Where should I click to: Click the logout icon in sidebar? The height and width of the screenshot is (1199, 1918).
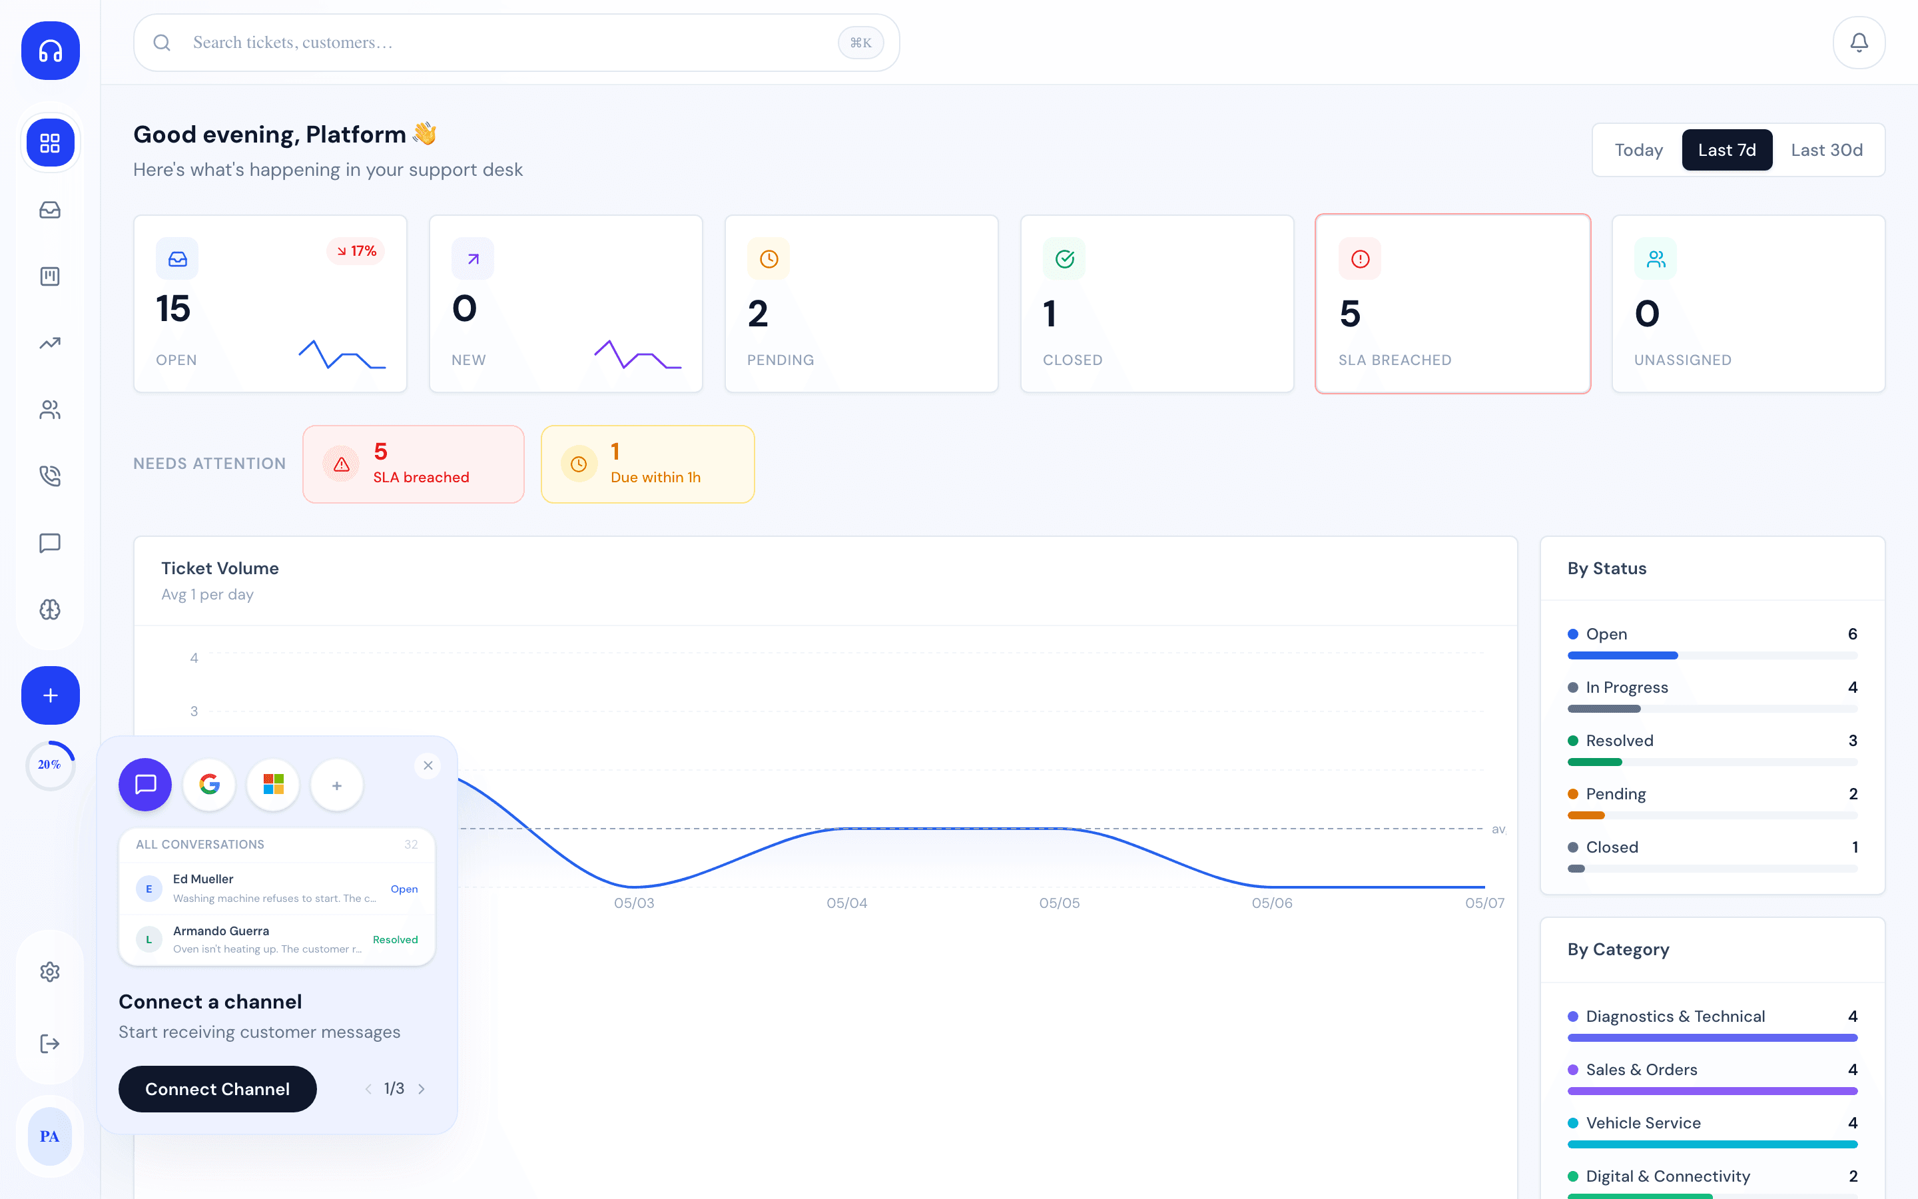[x=50, y=1044]
